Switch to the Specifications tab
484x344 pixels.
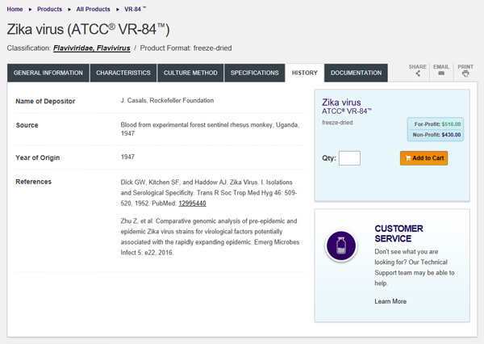click(255, 73)
